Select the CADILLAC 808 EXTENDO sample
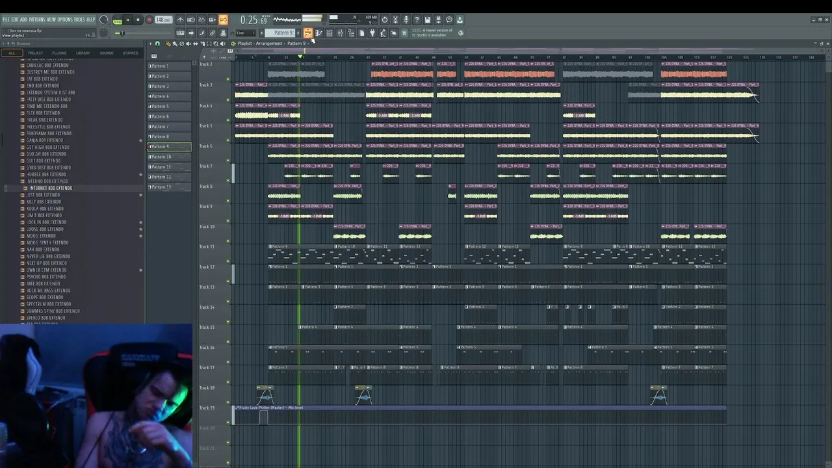Image resolution: width=832 pixels, height=468 pixels. tap(47, 65)
